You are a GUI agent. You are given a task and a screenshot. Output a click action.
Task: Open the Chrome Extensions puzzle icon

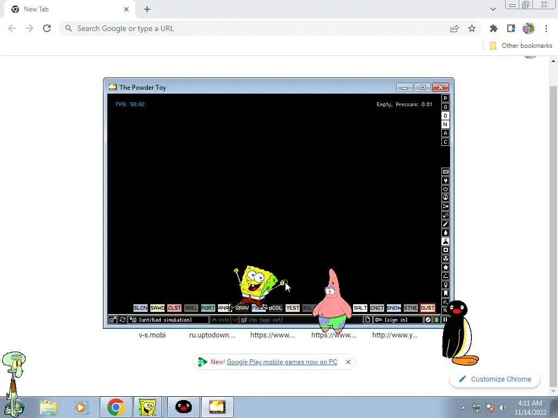click(493, 28)
